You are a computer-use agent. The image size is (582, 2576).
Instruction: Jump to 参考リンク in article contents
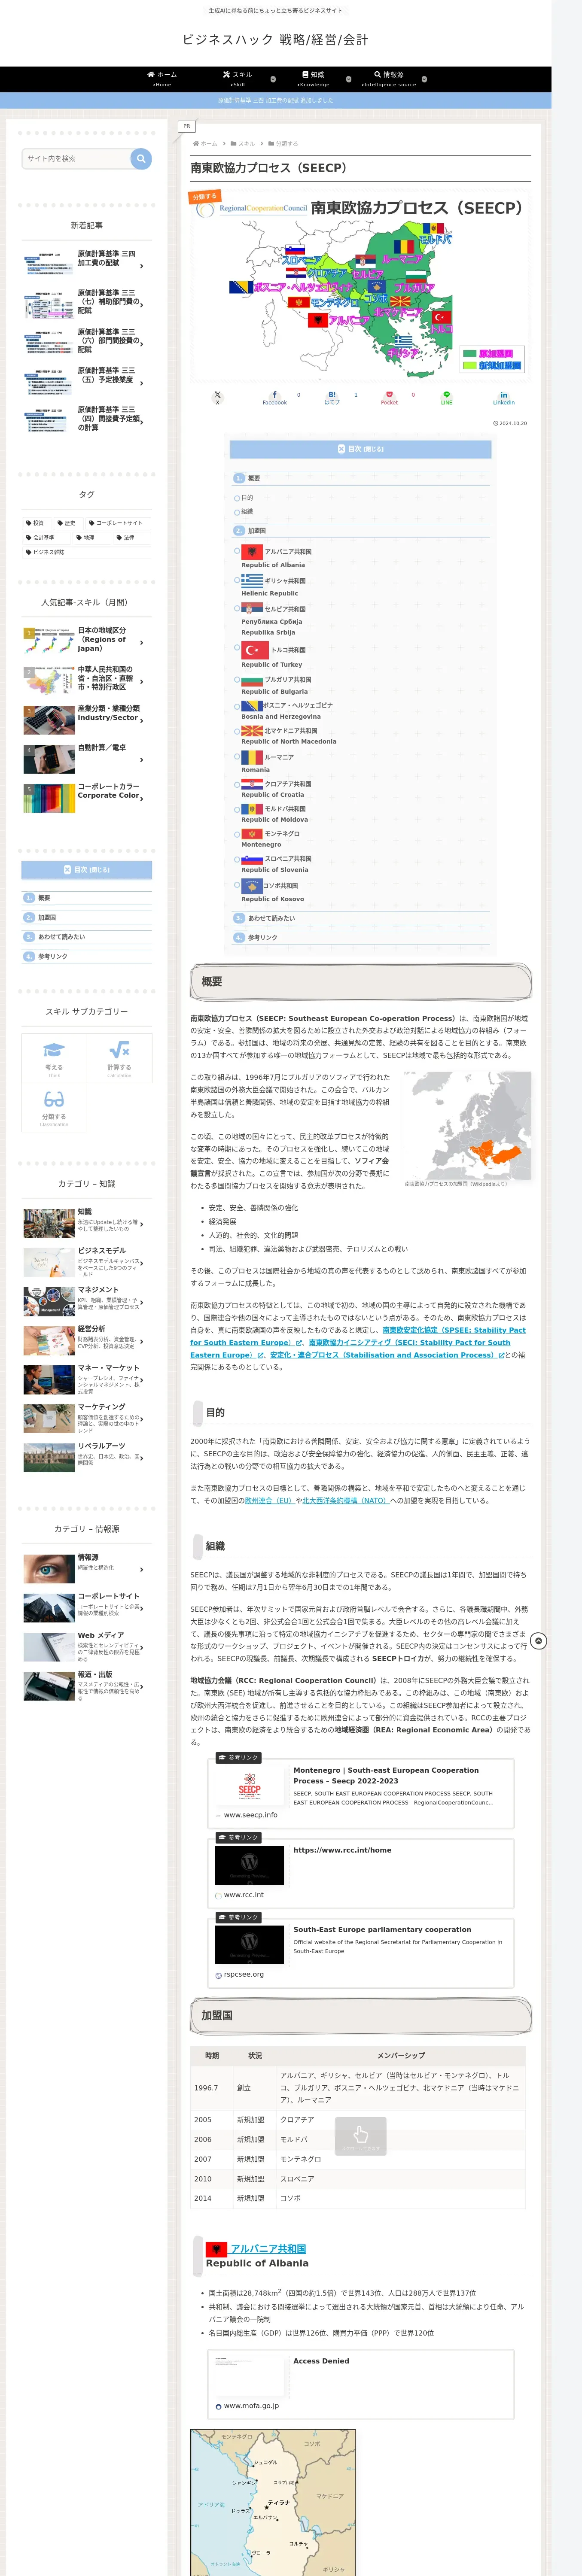coord(263,938)
